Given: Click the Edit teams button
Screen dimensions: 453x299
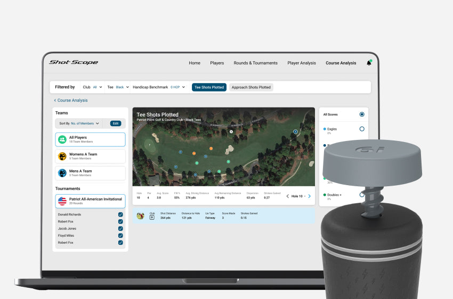Looking at the screenshot, I should [x=116, y=123].
